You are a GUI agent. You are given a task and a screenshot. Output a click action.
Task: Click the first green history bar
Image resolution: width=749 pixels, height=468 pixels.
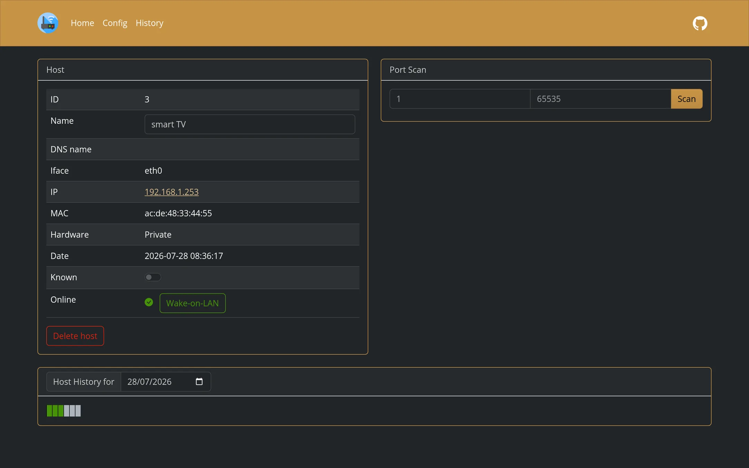(x=49, y=411)
